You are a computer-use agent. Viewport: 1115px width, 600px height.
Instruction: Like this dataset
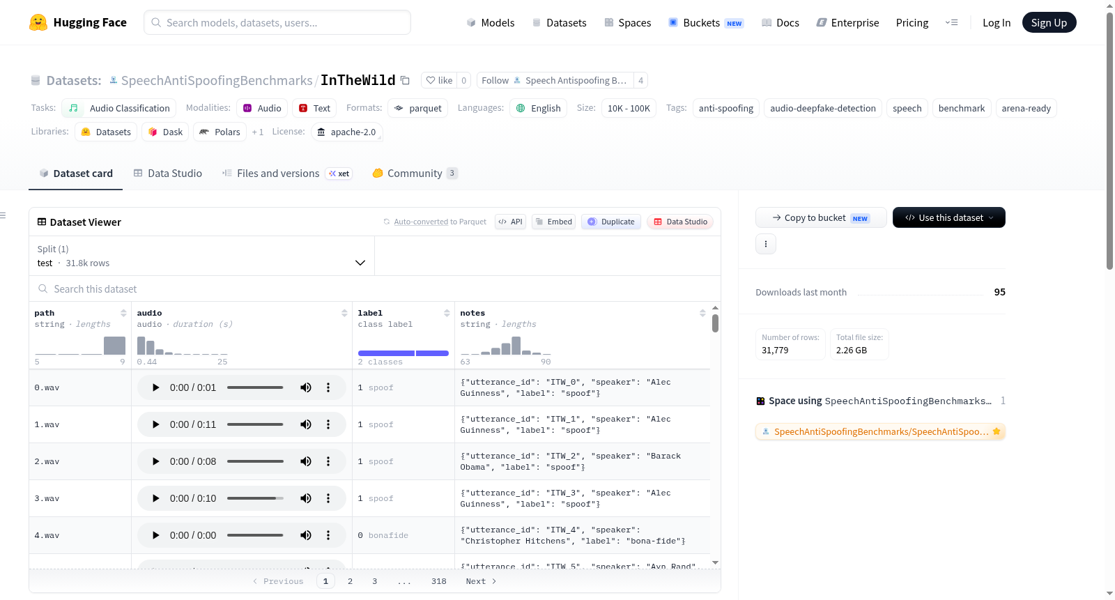(x=439, y=80)
